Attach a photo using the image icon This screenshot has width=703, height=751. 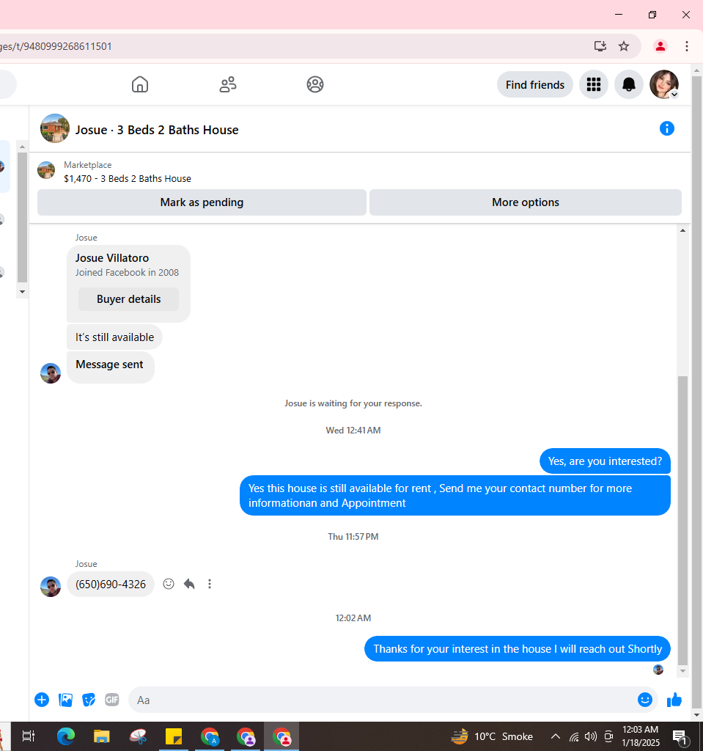click(65, 700)
